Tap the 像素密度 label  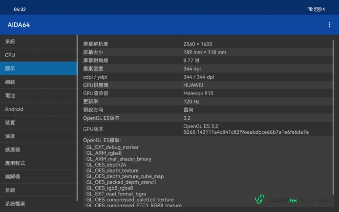point(93,69)
